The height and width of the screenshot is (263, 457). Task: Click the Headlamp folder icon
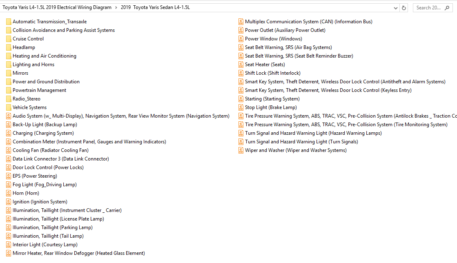click(9, 47)
